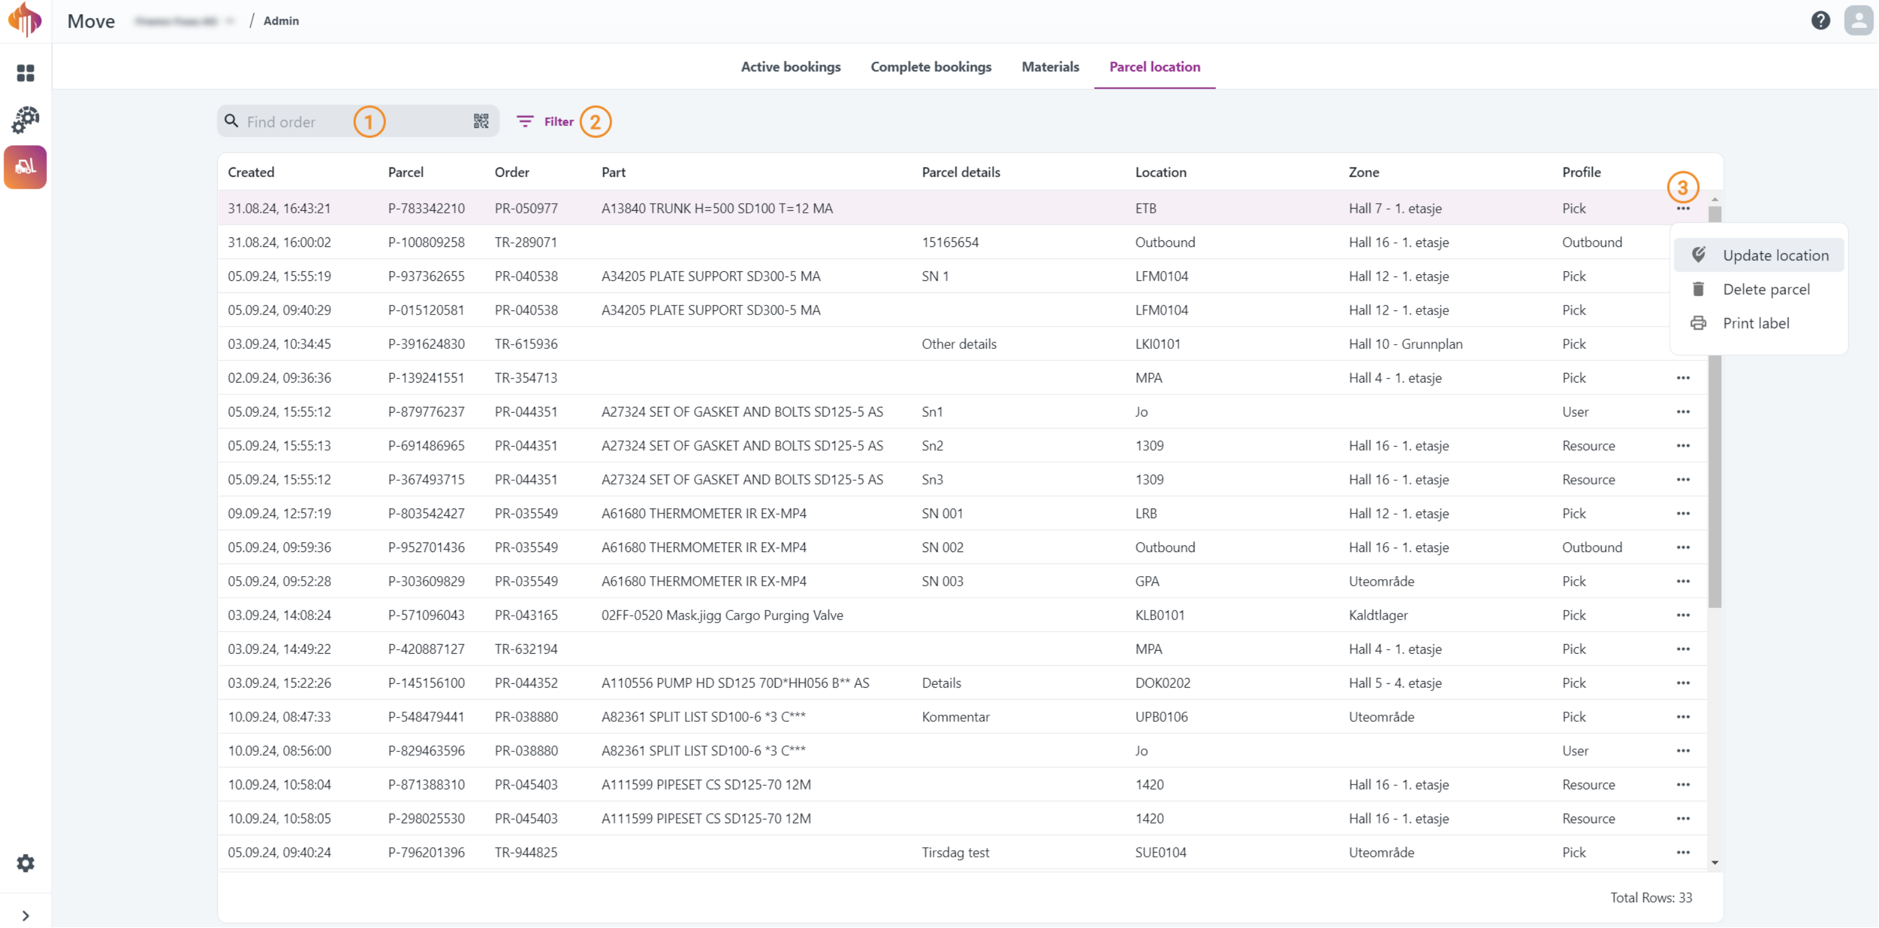
Task: Choose Print label from context menu
Action: pyautogui.click(x=1758, y=323)
